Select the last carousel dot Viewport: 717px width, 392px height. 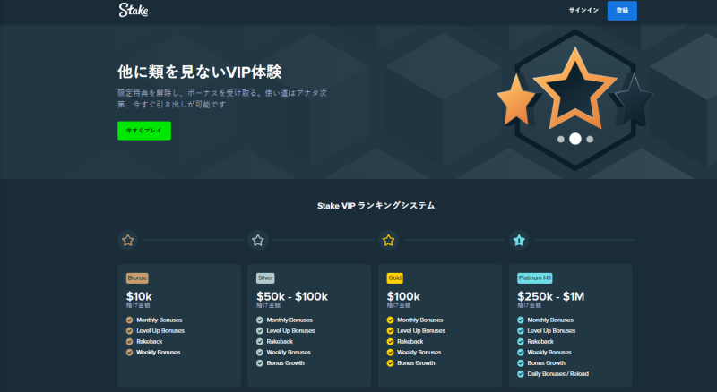[590, 140]
